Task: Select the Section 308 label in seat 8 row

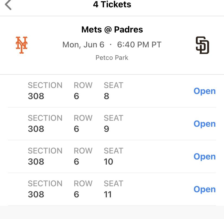Action: [x=36, y=96]
